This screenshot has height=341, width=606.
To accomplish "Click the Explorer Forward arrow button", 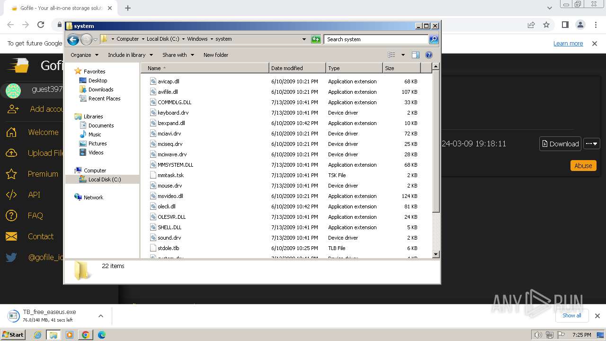I will [86, 39].
